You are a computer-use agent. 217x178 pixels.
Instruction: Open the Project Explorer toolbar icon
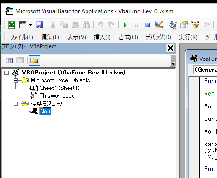tap(173, 25)
